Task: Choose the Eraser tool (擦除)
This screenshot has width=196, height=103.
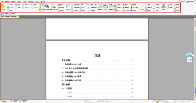Action: 170,8
